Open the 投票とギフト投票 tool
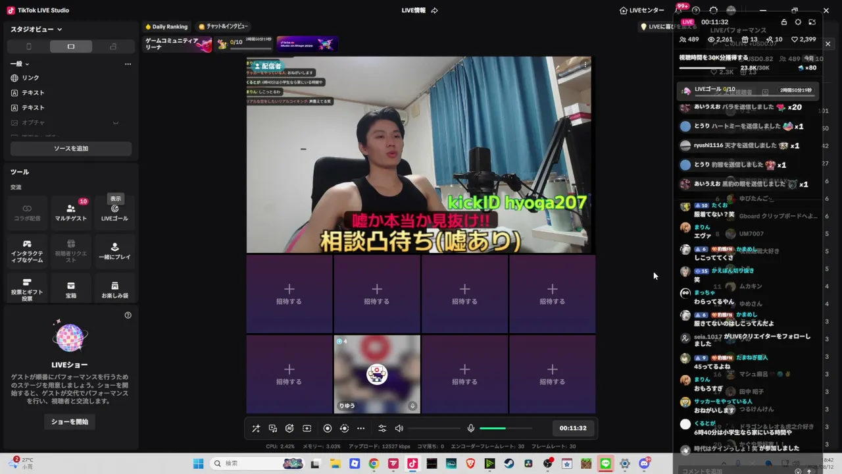The width and height of the screenshot is (842, 474). 27,290
